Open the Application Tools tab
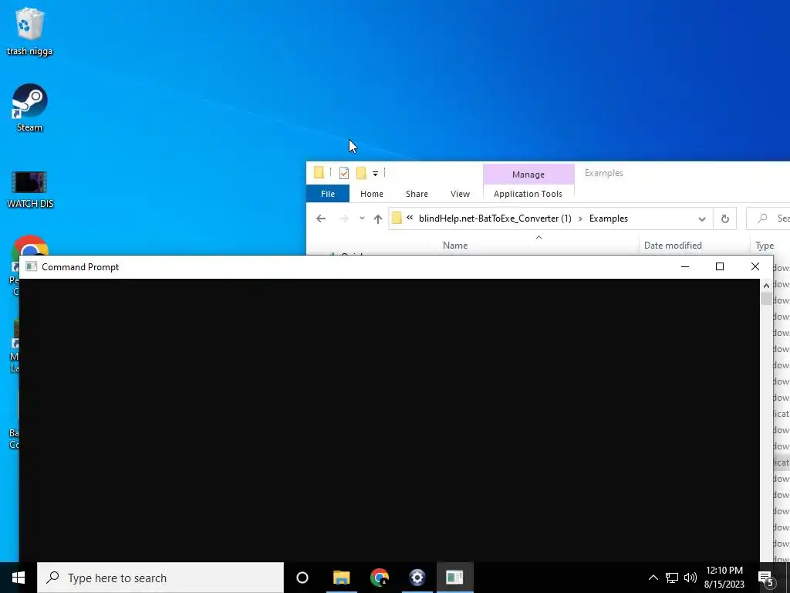The image size is (790, 593). [528, 194]
